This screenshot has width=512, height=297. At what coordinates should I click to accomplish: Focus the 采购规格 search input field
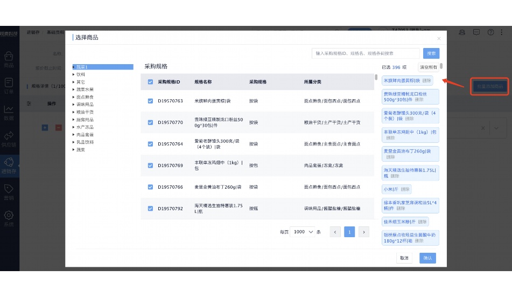coord(366,53)
